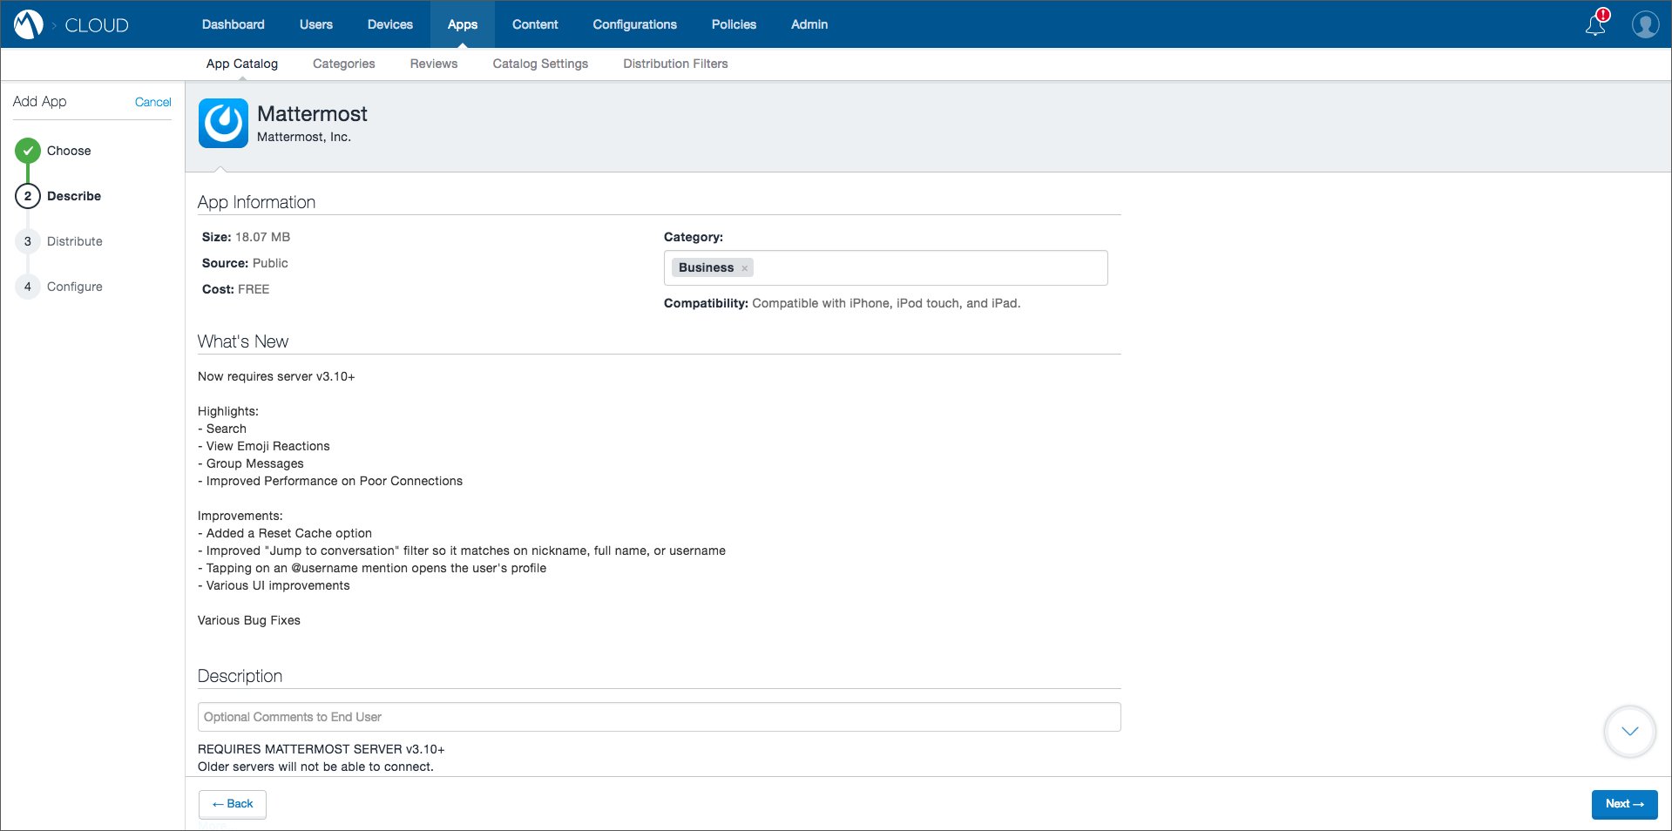Click the Business category tag label
The height and width of the screenshot is (831, 1672).
(706, 268)
